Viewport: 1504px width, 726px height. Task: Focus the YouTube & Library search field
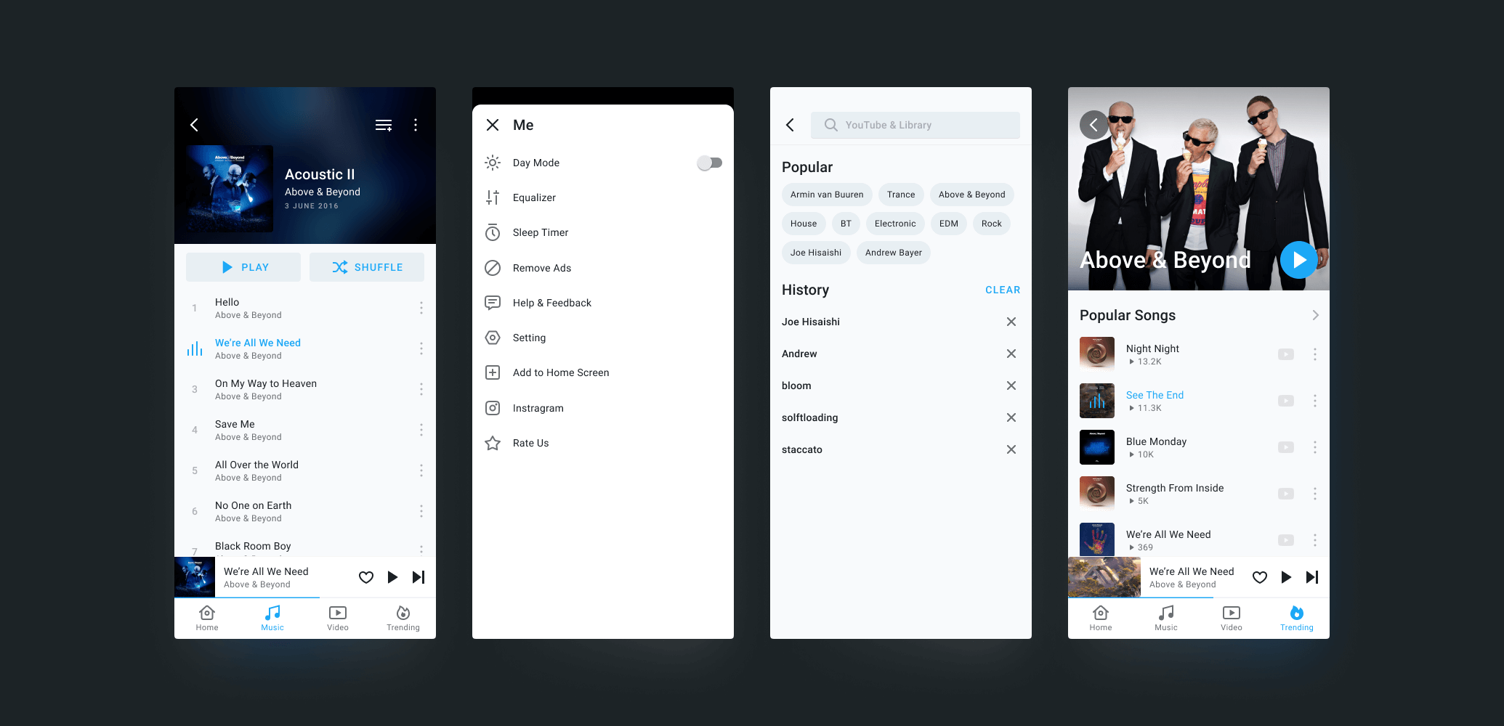coord(915,125)
